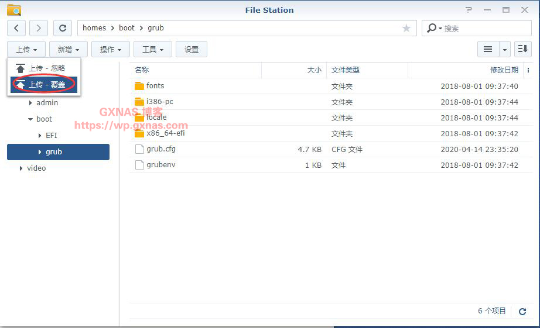Select the locale folder row

[331, 118]
